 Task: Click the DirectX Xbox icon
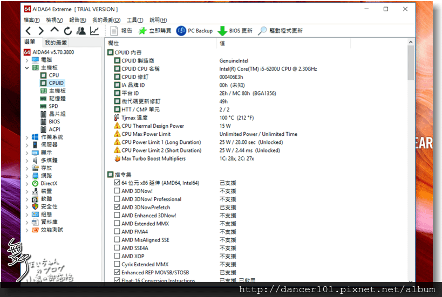pos(35,184)
